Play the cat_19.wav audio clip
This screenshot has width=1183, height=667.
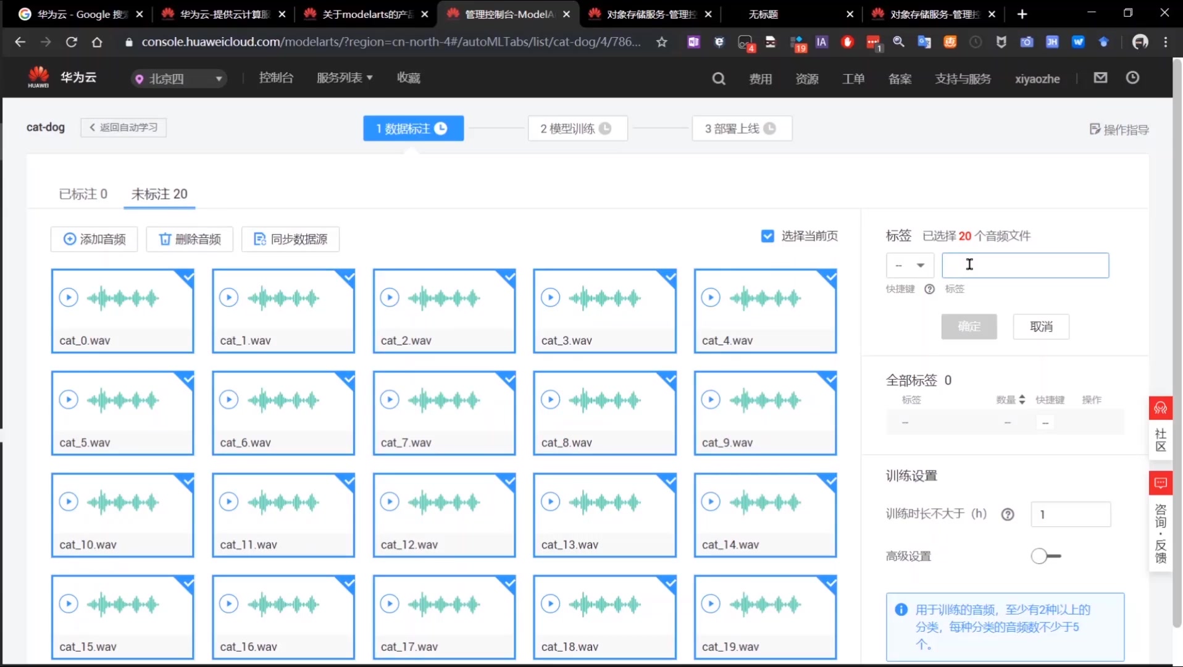click(711, 603)
